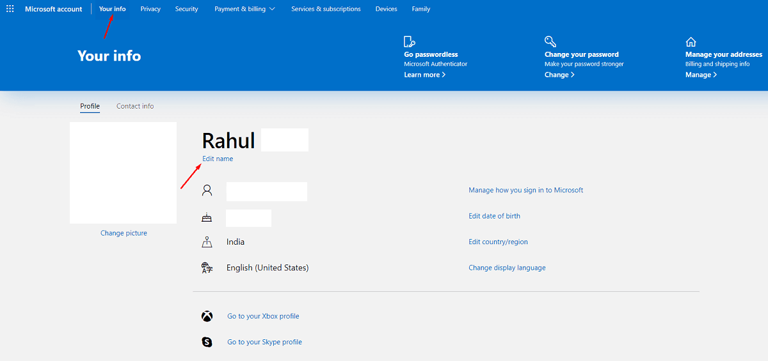The image size is (768, 361).
Task: Click the person account icon
Action: click(x=207, y=190)
